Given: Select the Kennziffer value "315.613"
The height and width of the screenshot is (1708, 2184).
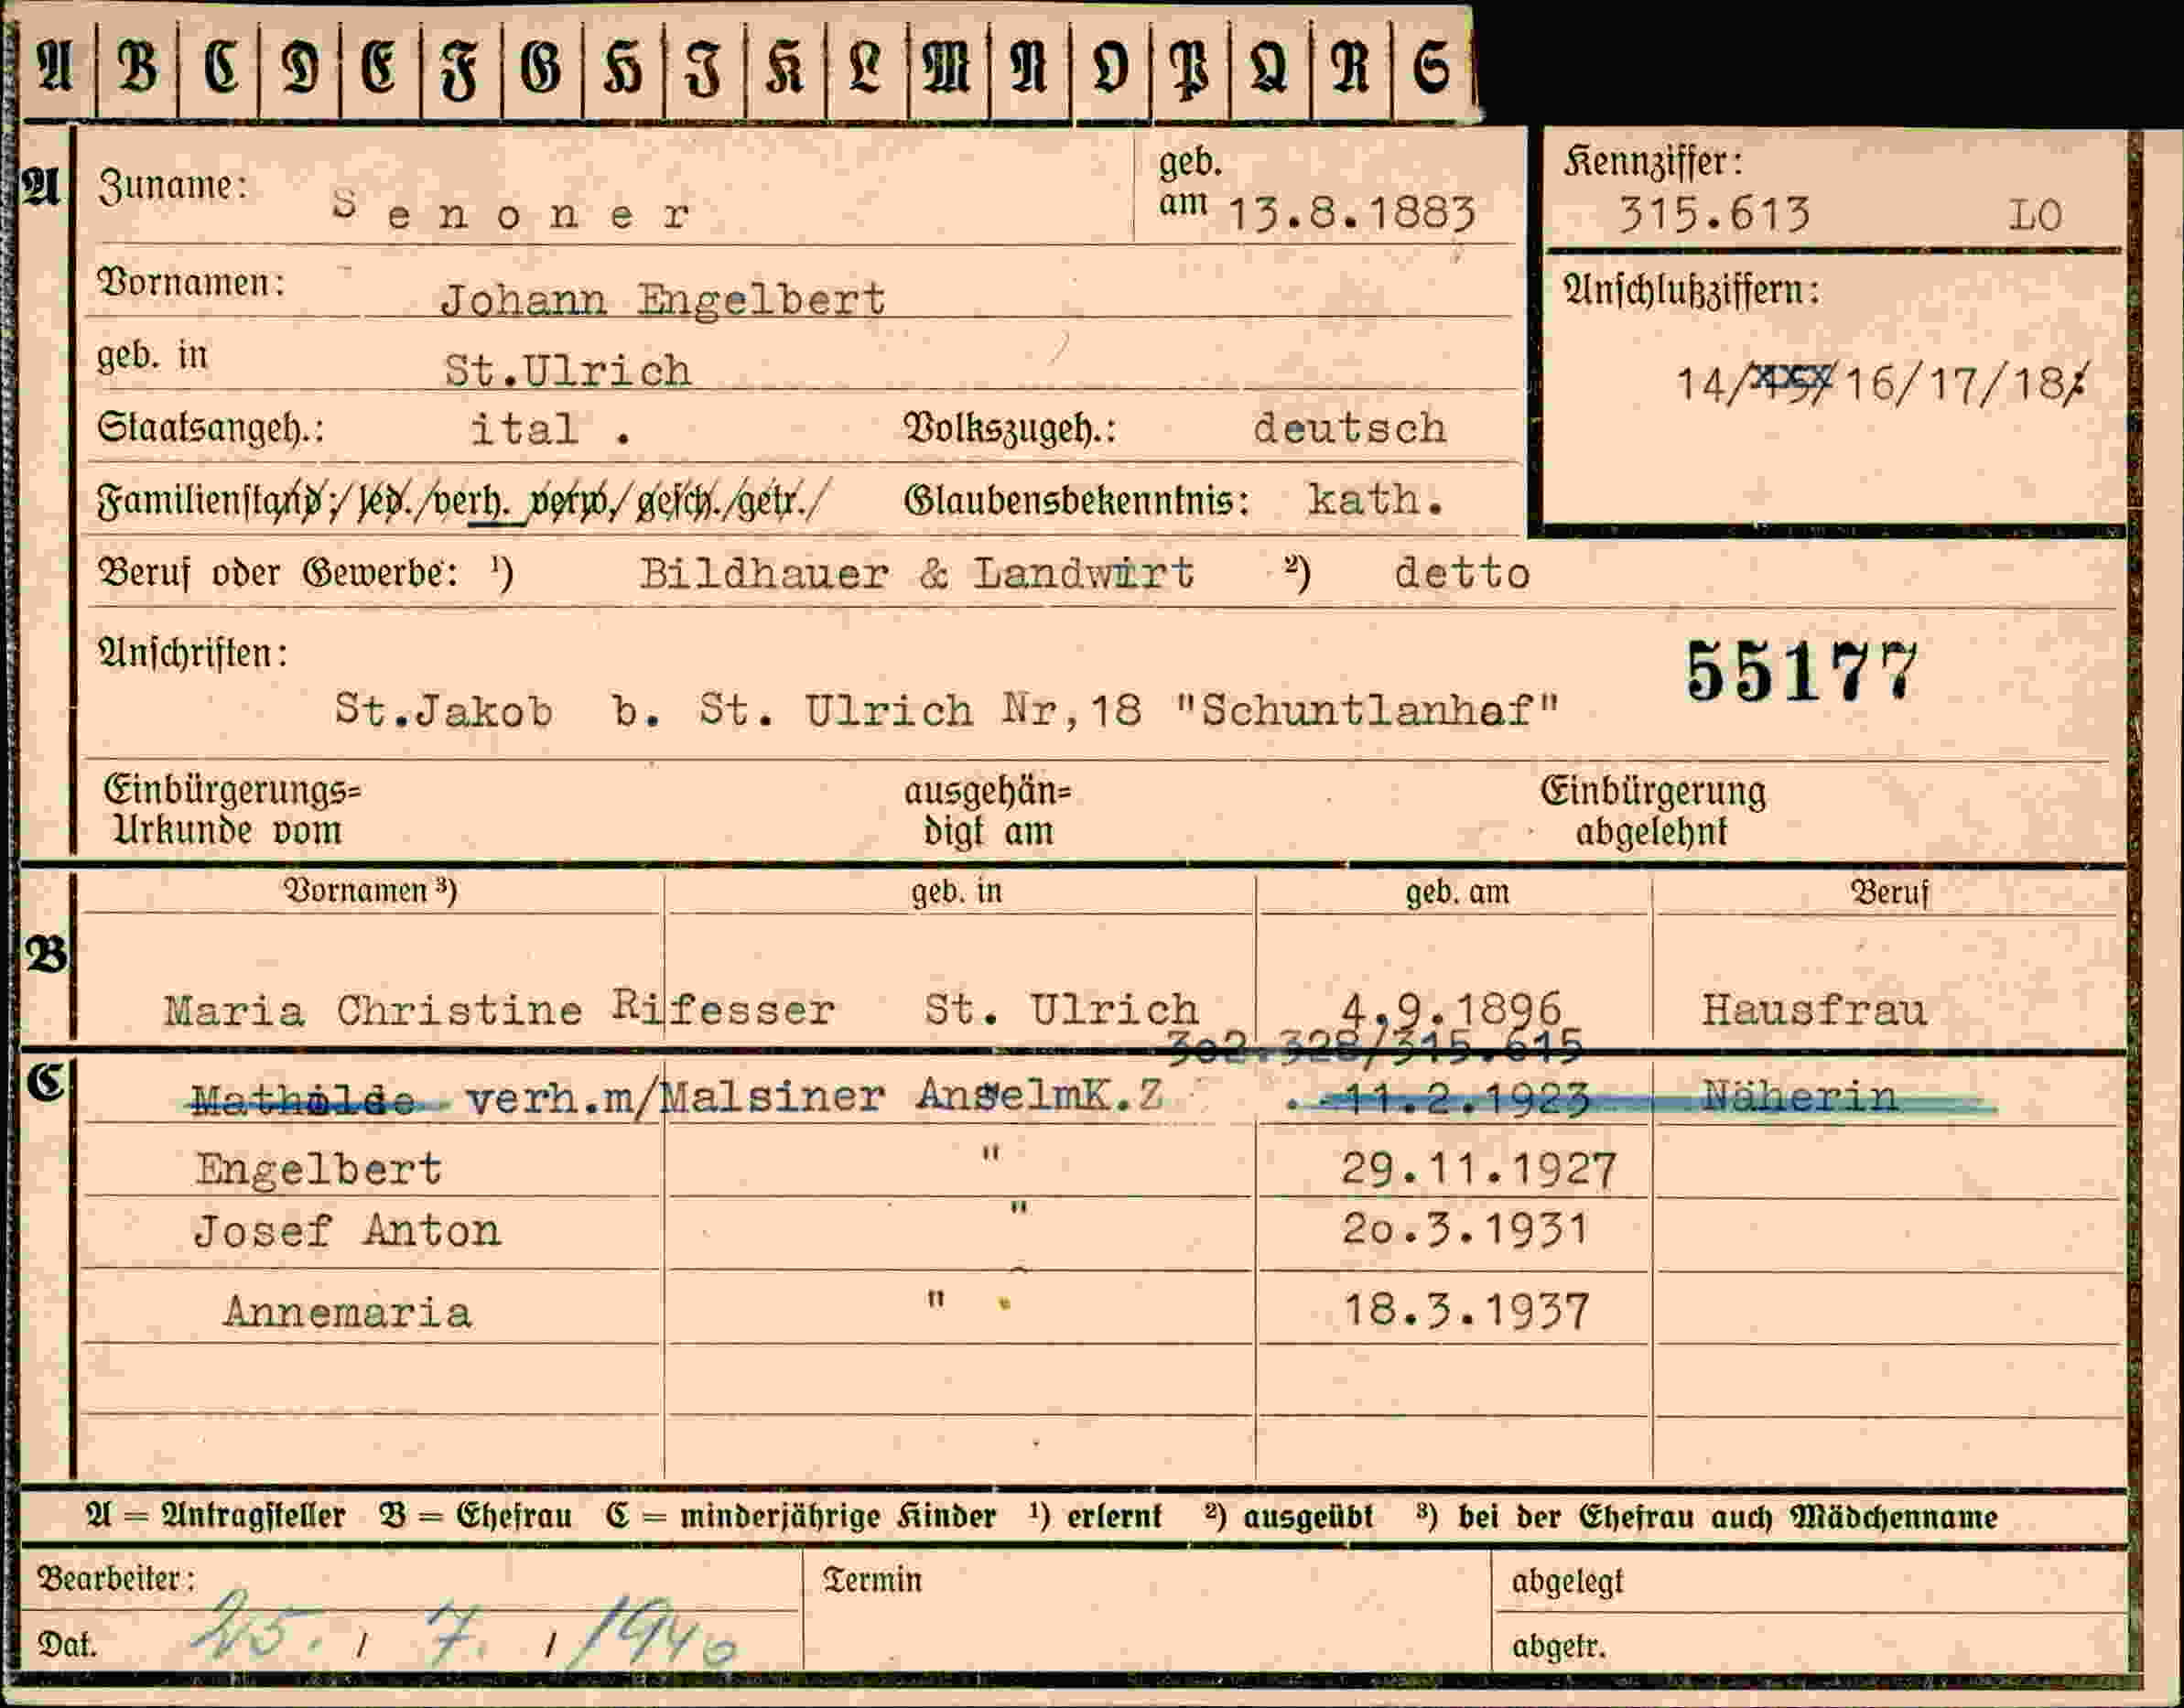Looking at the screenshot, I should point(1715,214).
